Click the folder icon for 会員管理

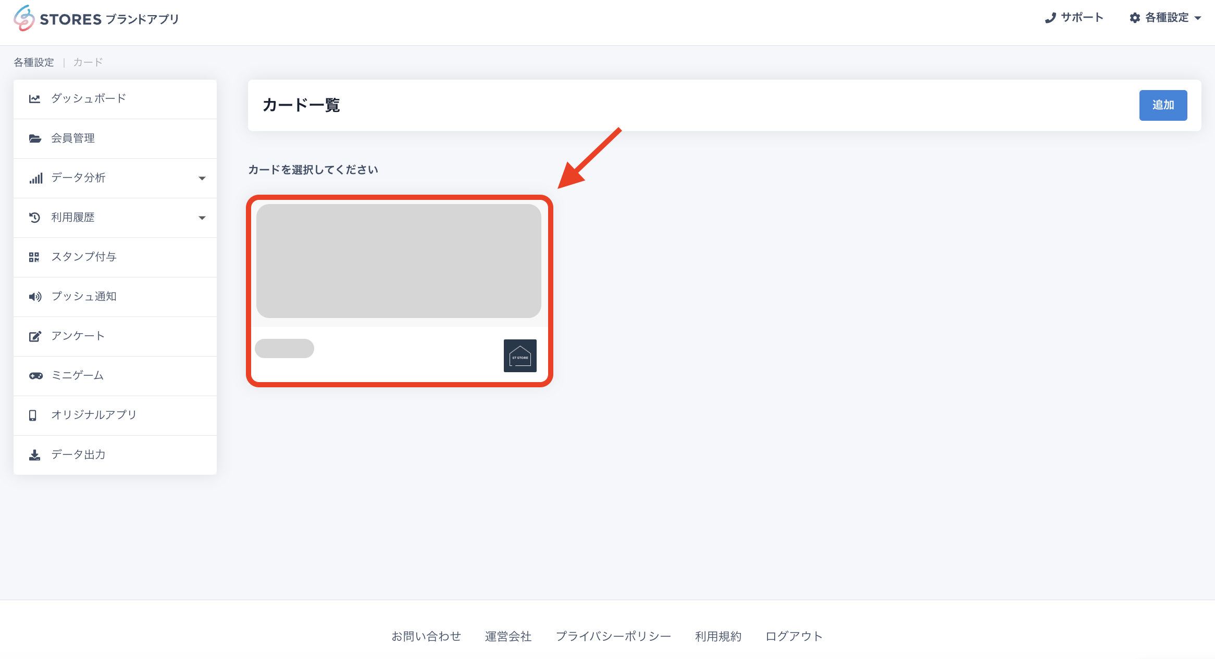coord(34,138)
